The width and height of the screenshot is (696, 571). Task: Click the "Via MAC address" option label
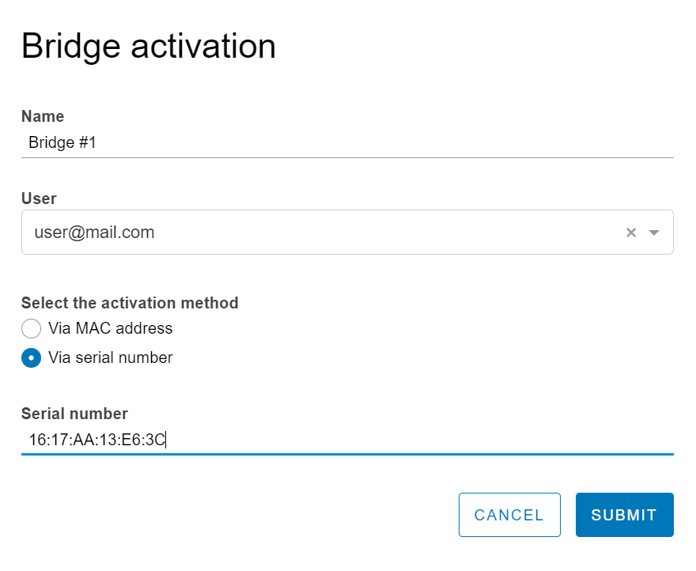click(x=110, y=328)
